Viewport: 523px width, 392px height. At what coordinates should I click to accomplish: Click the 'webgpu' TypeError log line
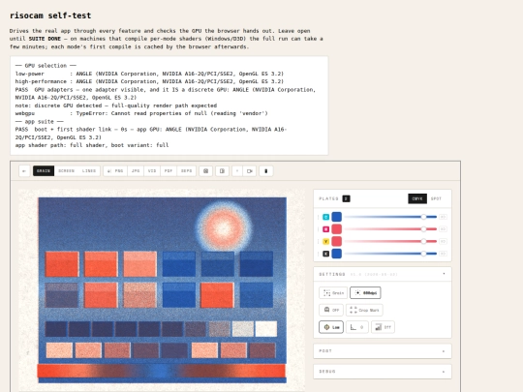141,113
